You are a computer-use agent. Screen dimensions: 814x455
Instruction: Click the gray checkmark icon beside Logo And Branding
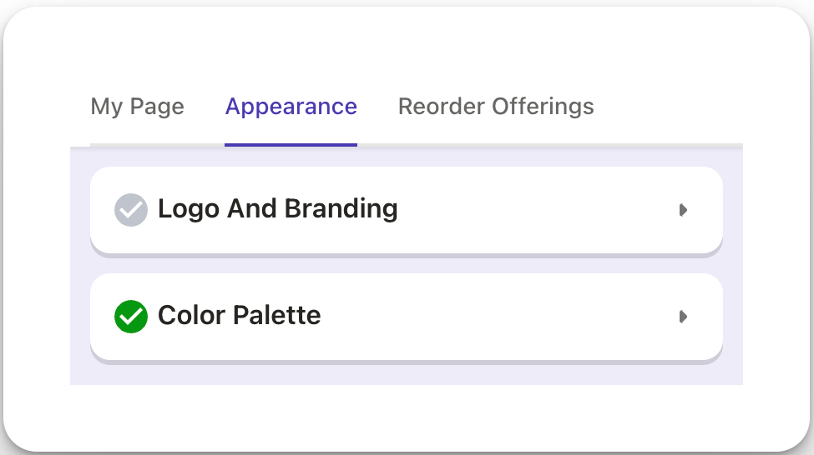click(131, 210)
